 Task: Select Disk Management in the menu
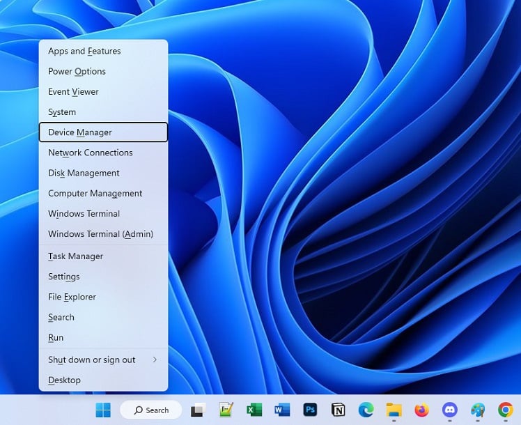tap(84, 173)
